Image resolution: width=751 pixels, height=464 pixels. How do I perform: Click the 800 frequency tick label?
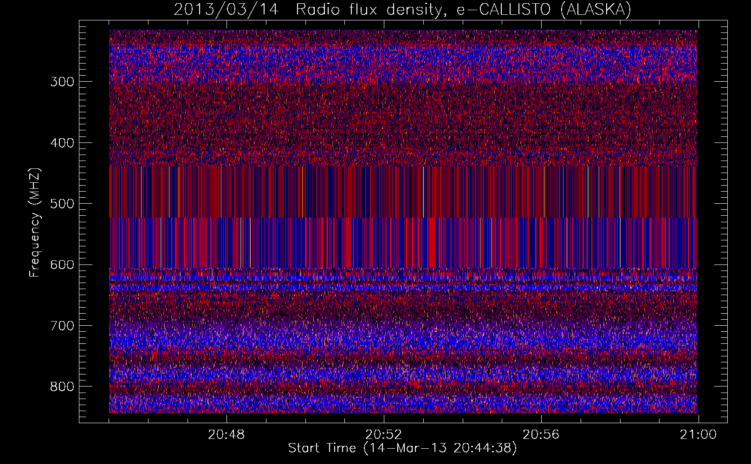pyautogui.click(x=62, y=387)
